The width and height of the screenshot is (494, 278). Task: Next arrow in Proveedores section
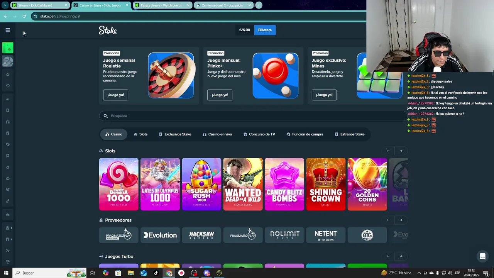tap(401, 220)
